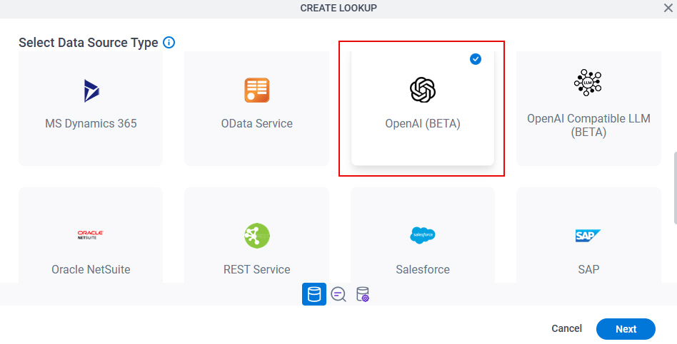The height and width of the screenshot is (344, 677).
Task: Toggle the blue checkmark on OpenAI (BETA) card
Action: click(x=476, y=59)
